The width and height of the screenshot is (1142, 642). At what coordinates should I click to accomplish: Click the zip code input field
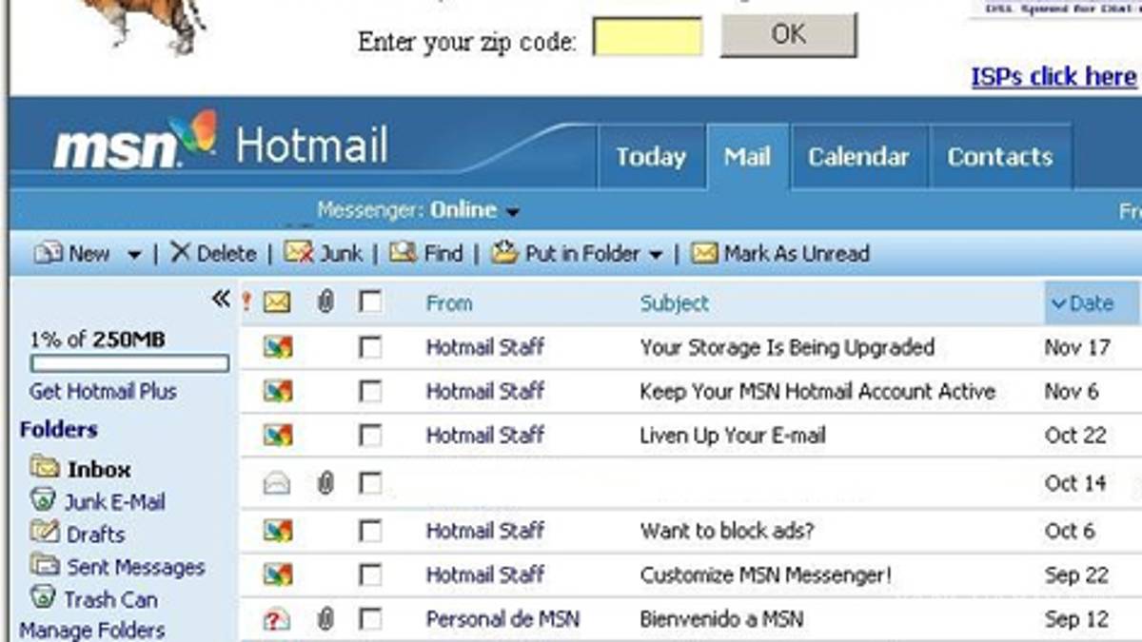[x=648, y=37]
